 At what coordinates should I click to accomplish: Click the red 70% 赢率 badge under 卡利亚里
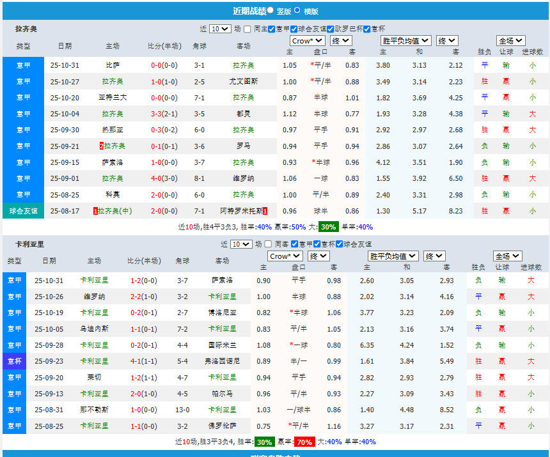pyautogui.click(x=304, y=442)
